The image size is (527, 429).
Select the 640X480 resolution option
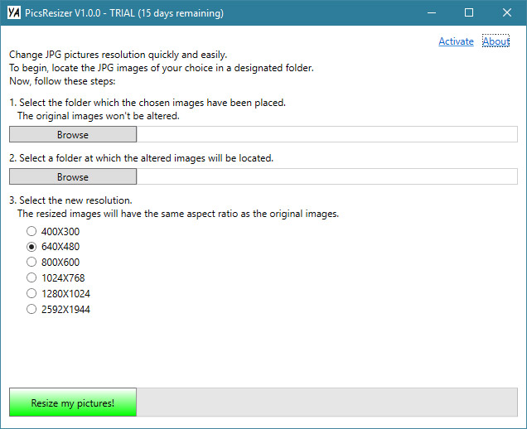(x=31, y=247)
